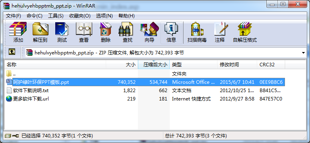Viewport: 310px width, 143px height.
Task: Open the 工具(S) menu
Action: tap(56, 16)
